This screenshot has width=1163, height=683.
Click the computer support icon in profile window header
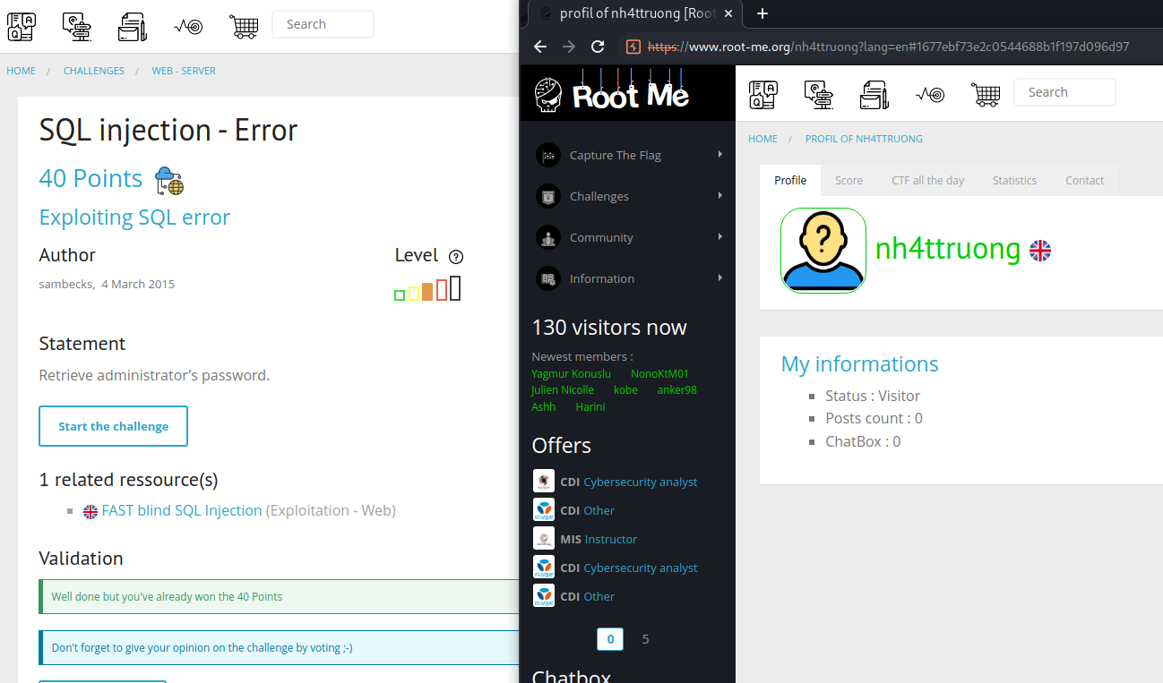click(x=819, y=93)
